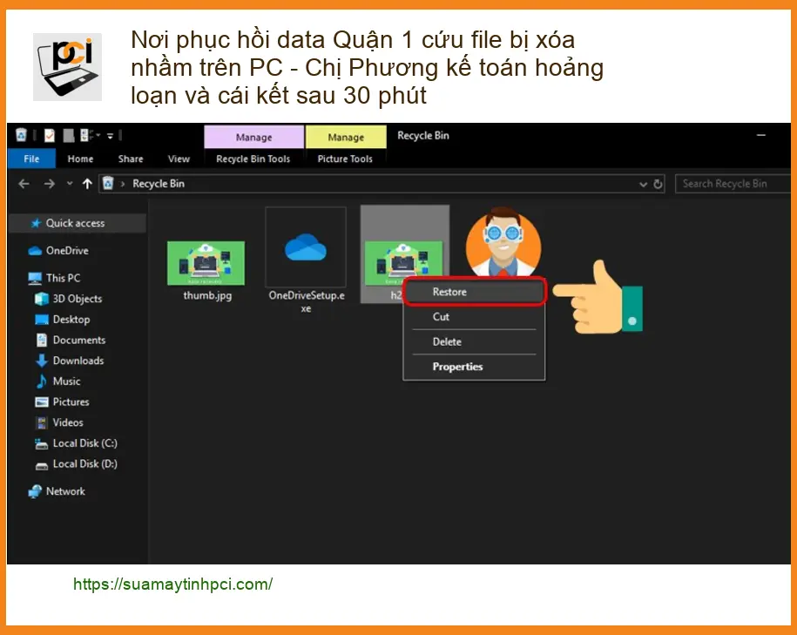Switch to the Share ribbon tab
Image resolution: width=797 pixels, height=635 pixels.
[x=131, y=159]
